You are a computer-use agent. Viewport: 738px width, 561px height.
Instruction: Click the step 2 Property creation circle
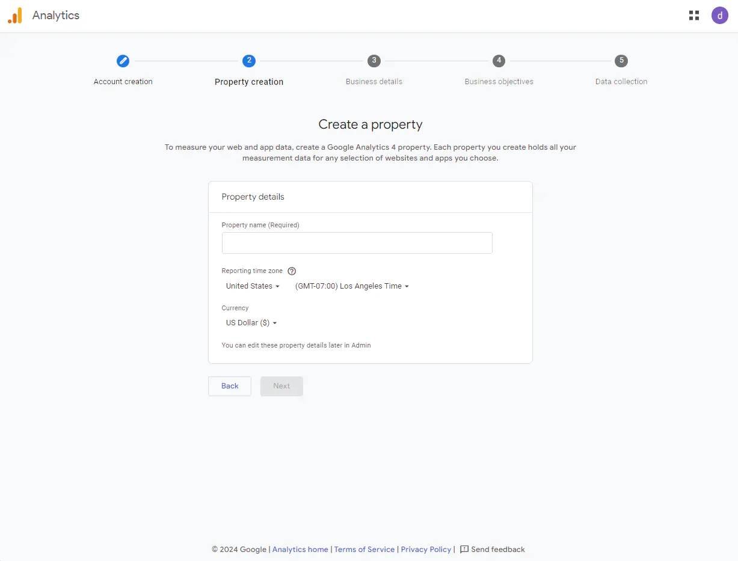click(x=249, y=61)
